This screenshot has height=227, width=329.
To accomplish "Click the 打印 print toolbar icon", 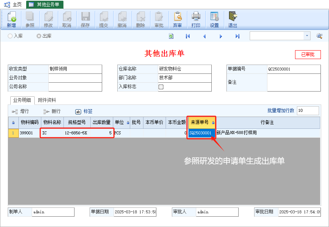I will pyautogui.click(x=196, y=19).
